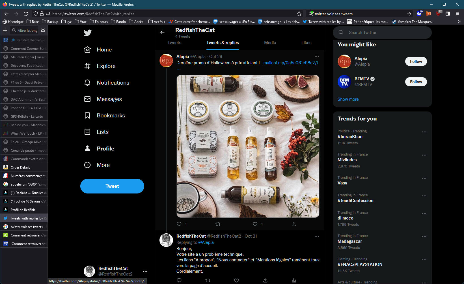
Task: Bookmark this page with the star icon
Action: [299, 14]
